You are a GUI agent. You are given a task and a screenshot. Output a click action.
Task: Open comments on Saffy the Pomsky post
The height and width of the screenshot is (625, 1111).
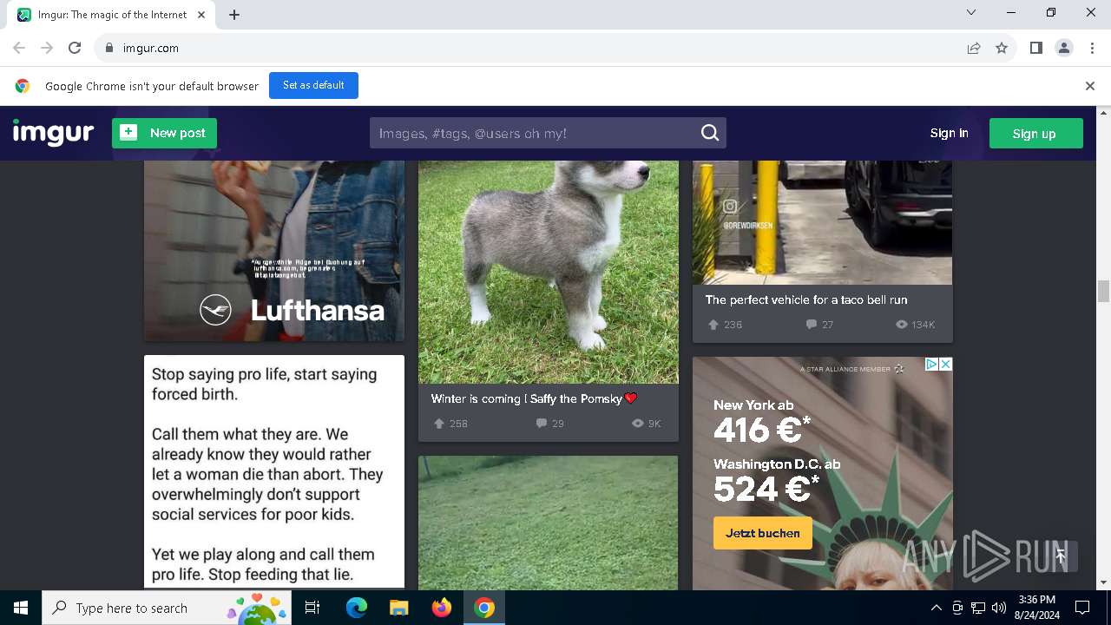tap(541, 424)
